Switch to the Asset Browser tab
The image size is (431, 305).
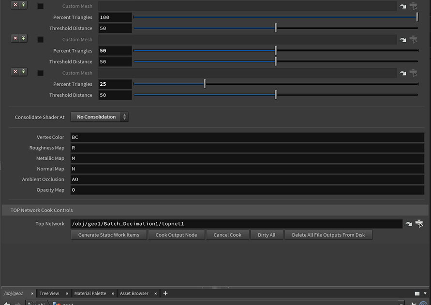tap(134, 293)
